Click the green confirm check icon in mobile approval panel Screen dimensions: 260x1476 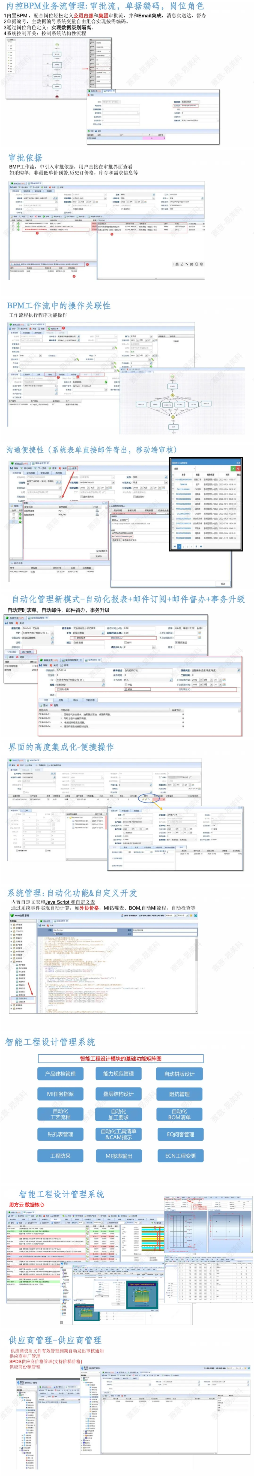[233, 469]
